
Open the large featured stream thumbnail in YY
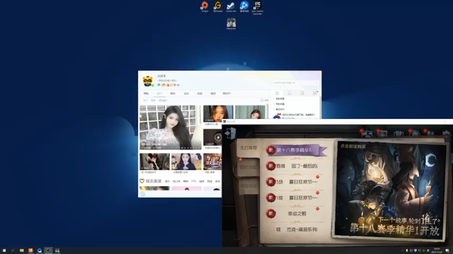click(170, 128)
